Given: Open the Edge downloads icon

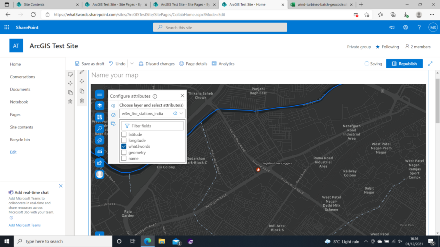Looking at the screenshot, I should coord(406,15).
